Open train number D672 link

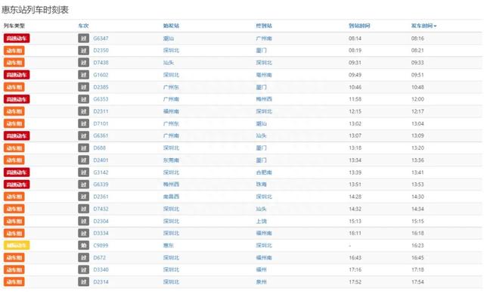pos(99,257)
